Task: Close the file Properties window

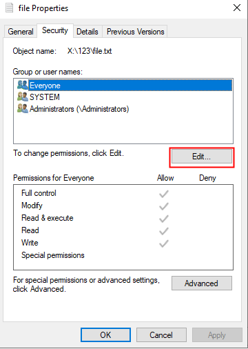Action: (237, 8)
